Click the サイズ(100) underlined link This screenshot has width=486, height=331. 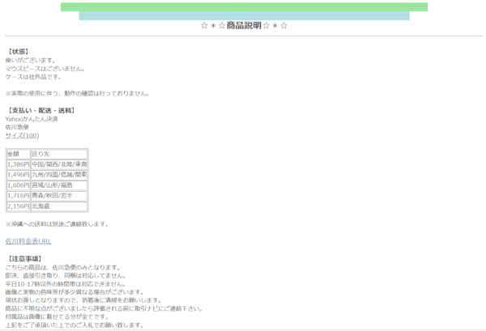22,135
